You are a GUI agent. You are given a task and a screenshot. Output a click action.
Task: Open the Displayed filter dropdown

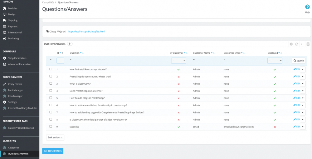[x=275, y=61]
